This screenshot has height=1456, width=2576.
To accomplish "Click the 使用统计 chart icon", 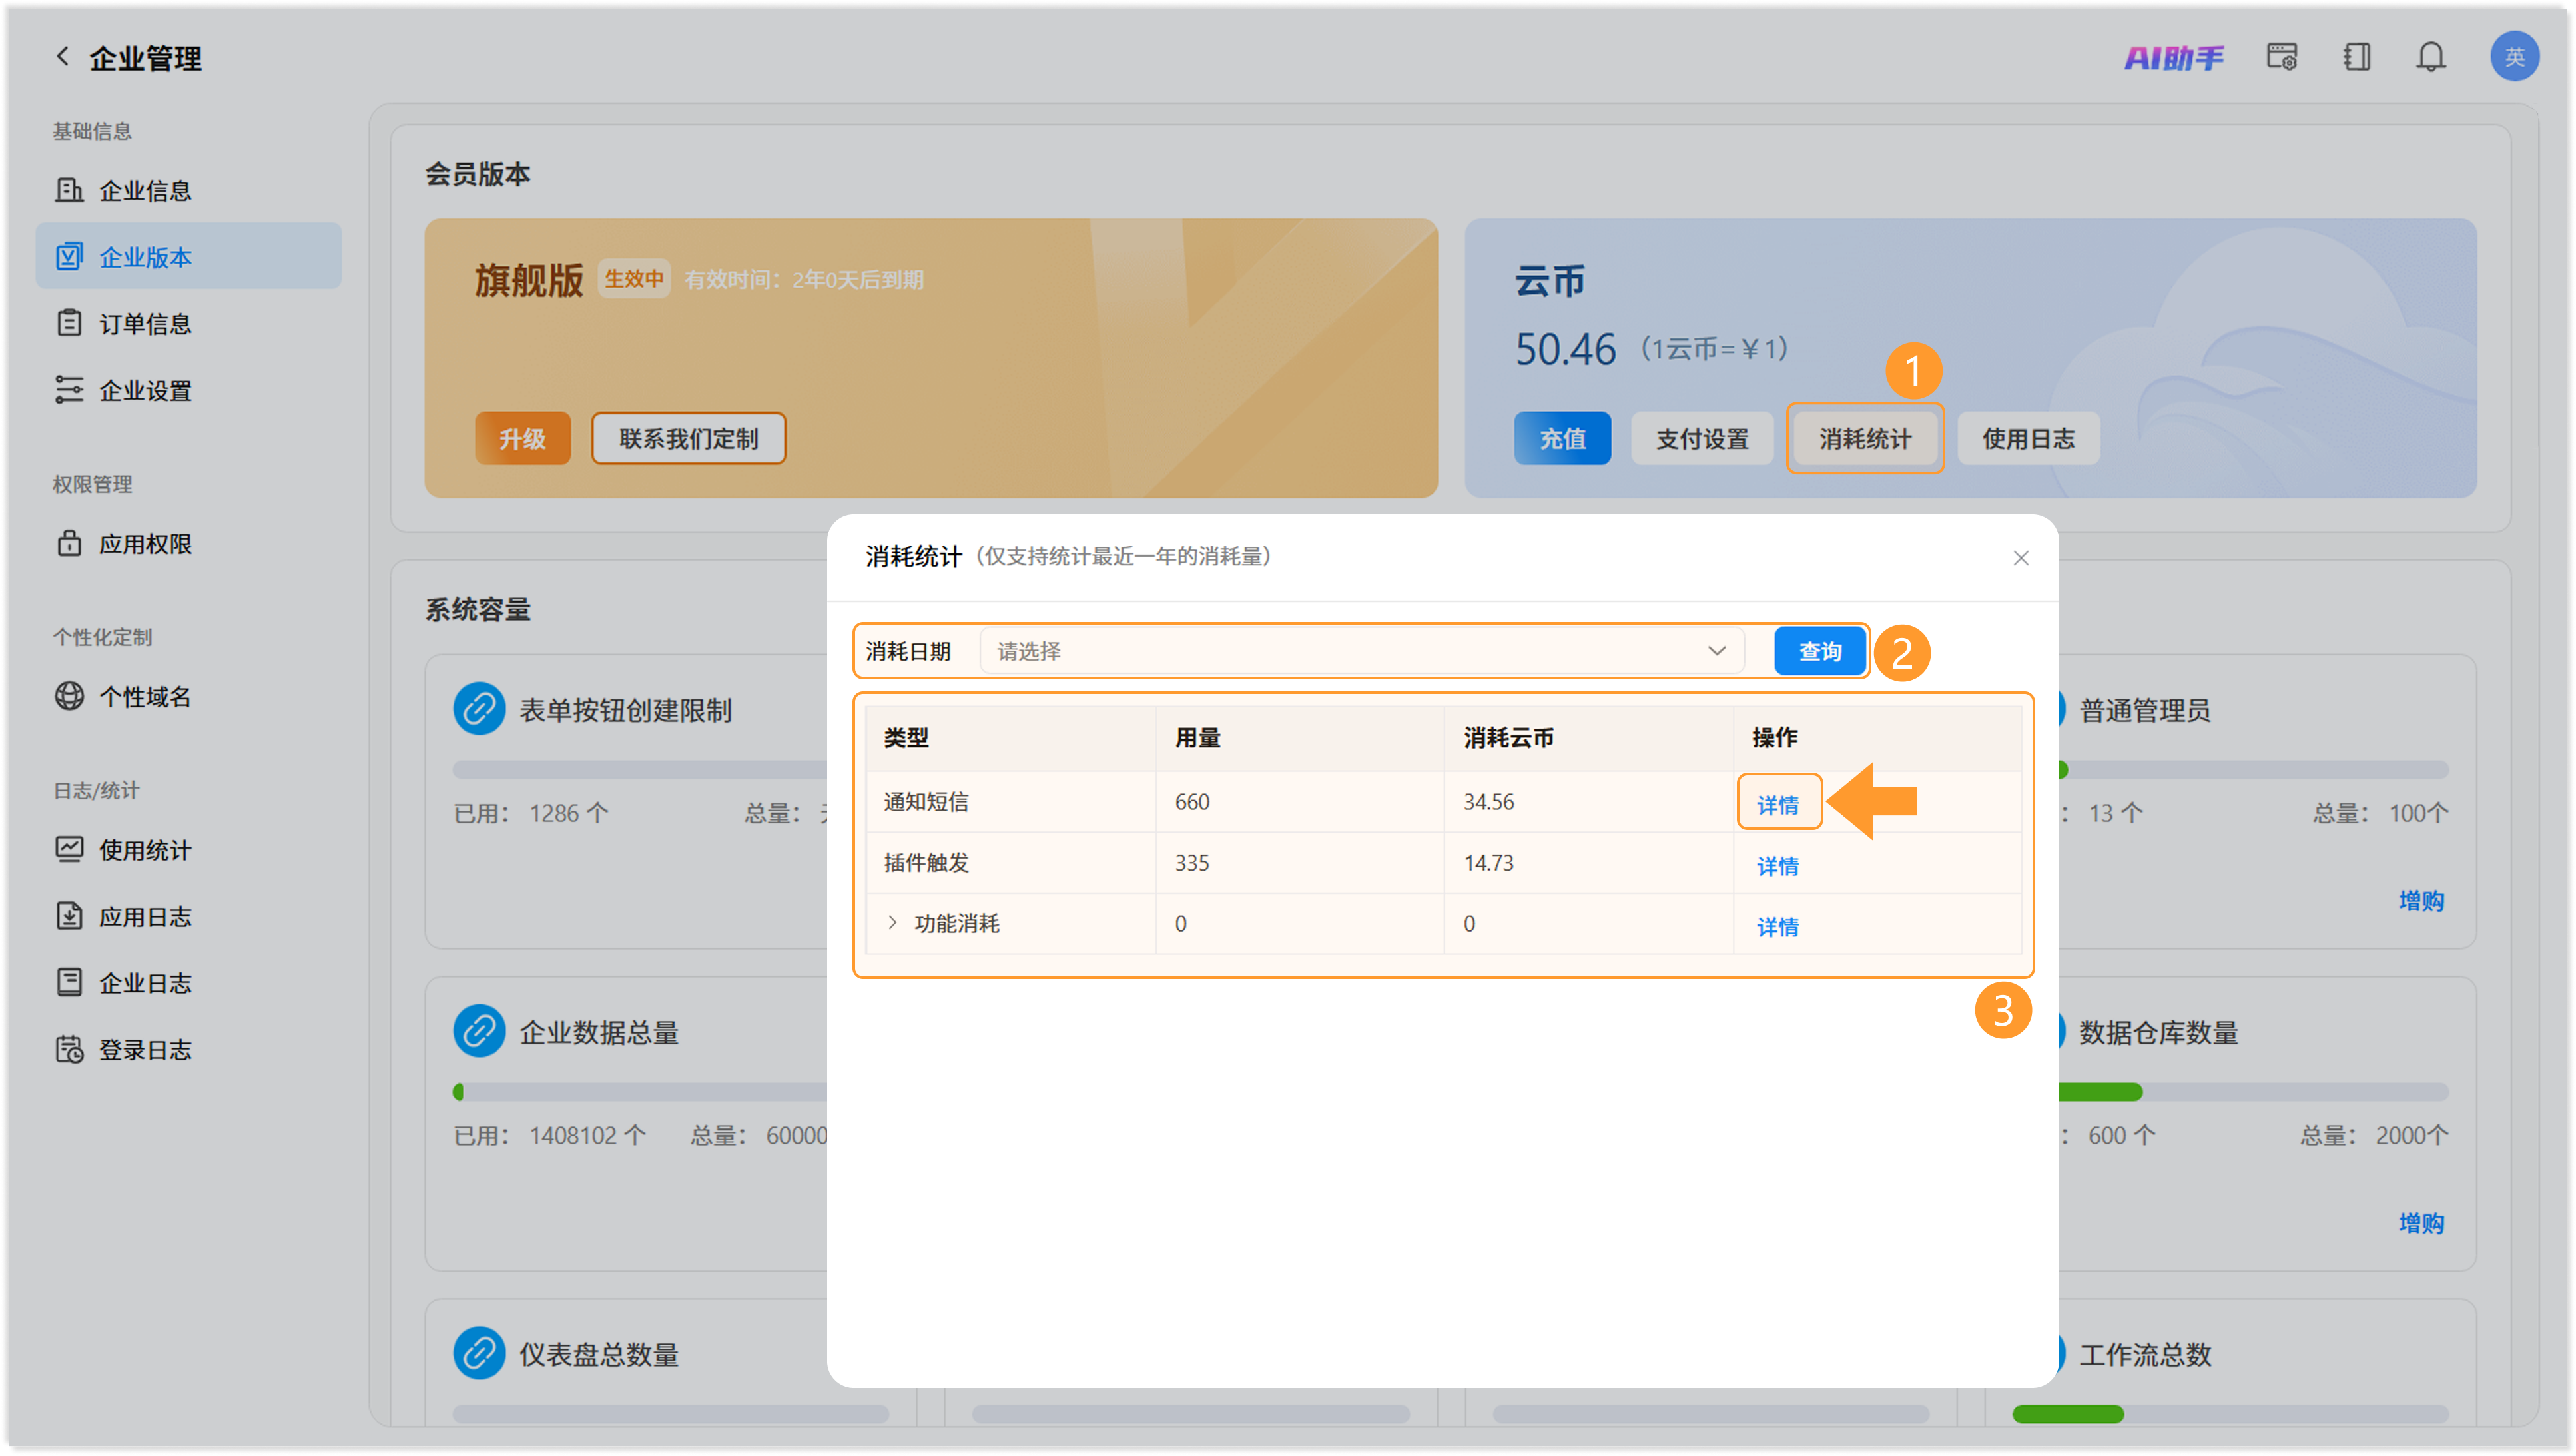I will 69,849.
